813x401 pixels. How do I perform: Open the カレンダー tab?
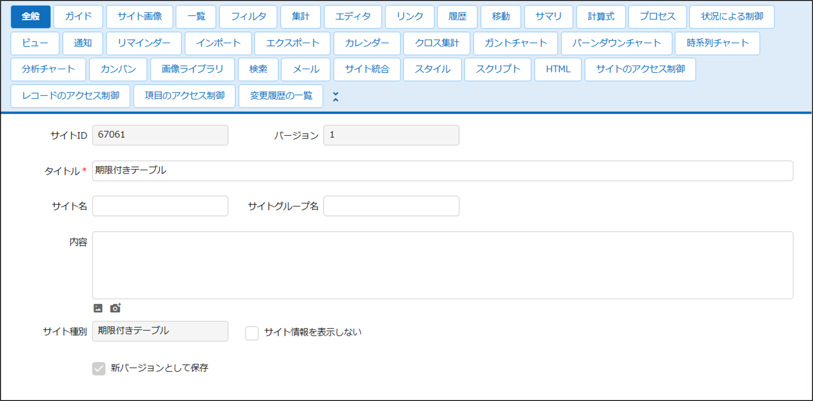(x=367, y=43)
